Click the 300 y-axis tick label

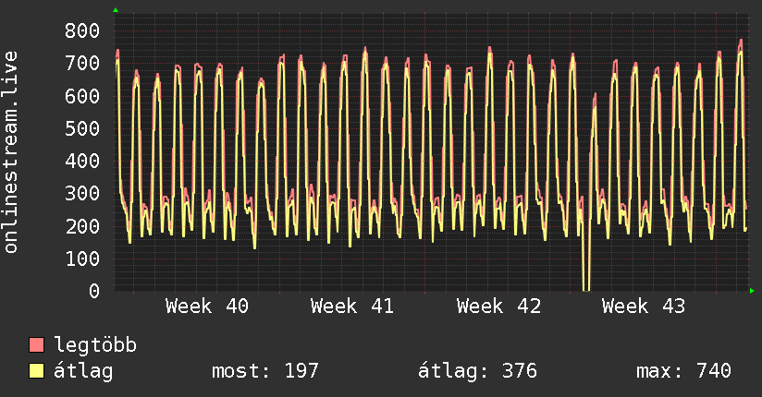click(x=82, y=193)
